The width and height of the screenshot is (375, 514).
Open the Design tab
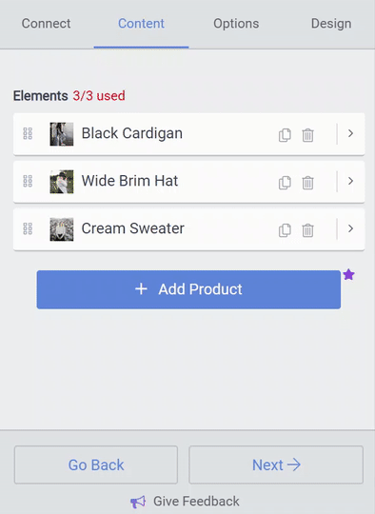coord(331,24)
